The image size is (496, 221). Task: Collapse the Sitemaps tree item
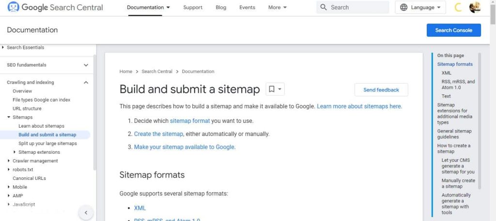coord(9,117)
